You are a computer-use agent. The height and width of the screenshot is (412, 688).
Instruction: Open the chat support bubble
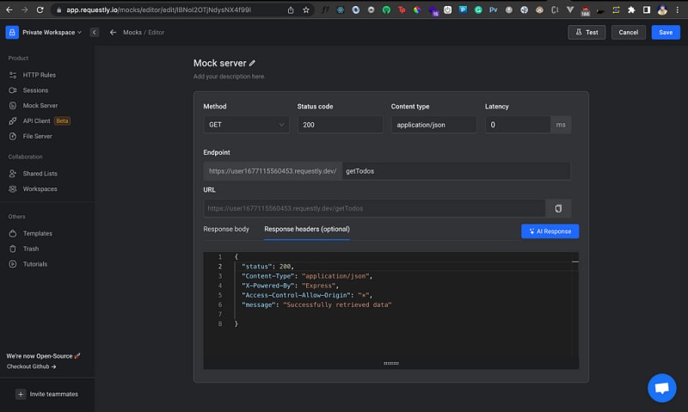click(661, 388)
